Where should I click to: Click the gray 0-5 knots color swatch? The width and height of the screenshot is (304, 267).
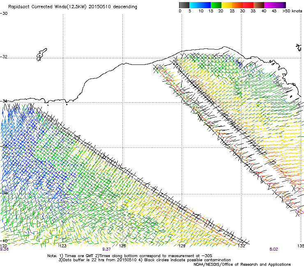click(x=184, y=5)
